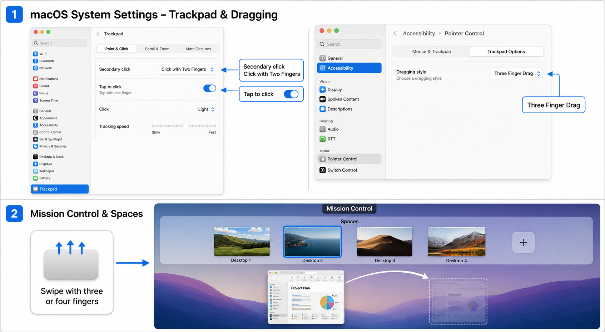Go back using chevron beside Accessibility breadcrumb
The image size is (605, 332).
pos(395,33)
